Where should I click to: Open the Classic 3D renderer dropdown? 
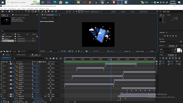128,51
